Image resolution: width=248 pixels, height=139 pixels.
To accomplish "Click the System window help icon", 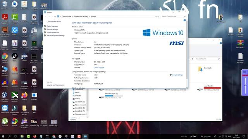I will tap(184, 20).
